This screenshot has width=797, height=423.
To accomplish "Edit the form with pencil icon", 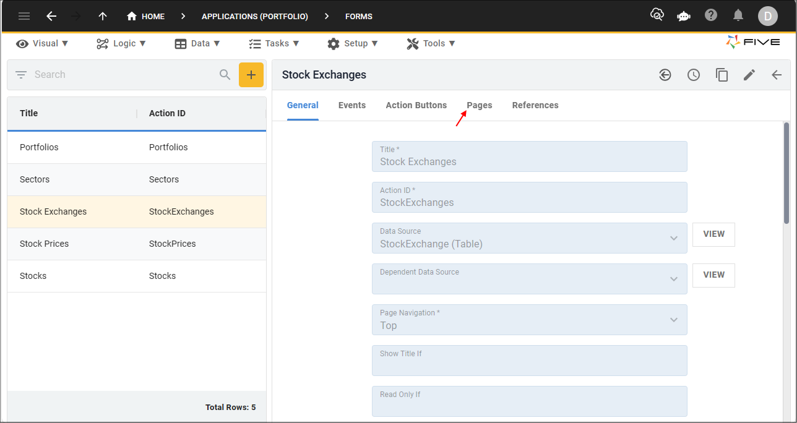I will (x=749, y=75).
